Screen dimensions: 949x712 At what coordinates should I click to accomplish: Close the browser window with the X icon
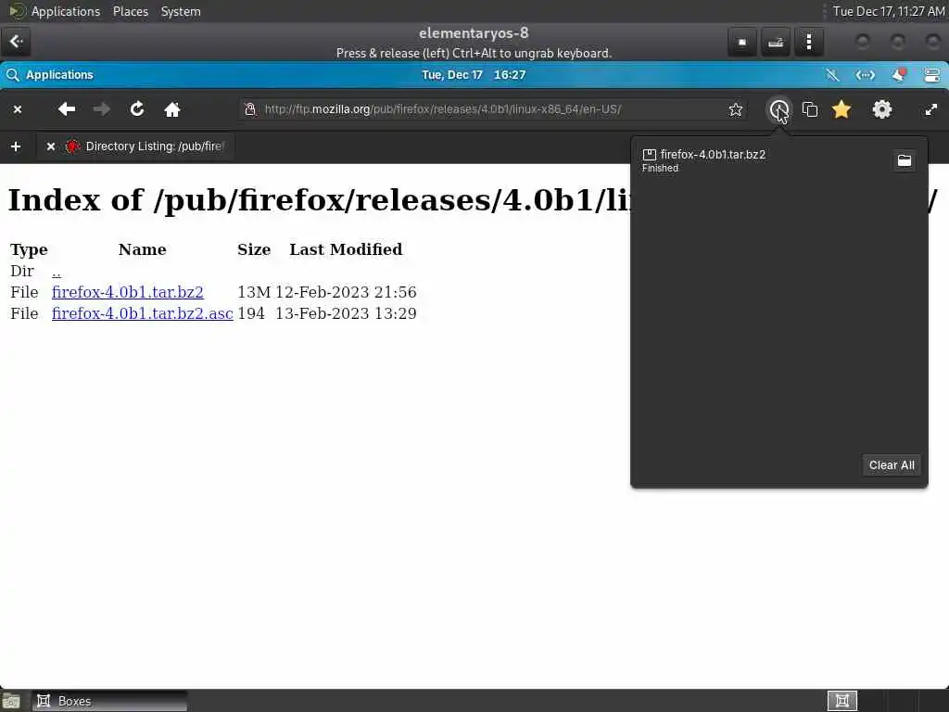coord(18,109)
